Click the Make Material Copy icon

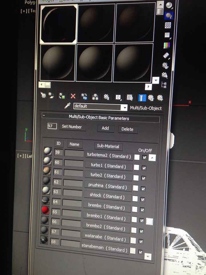[84, 96]
